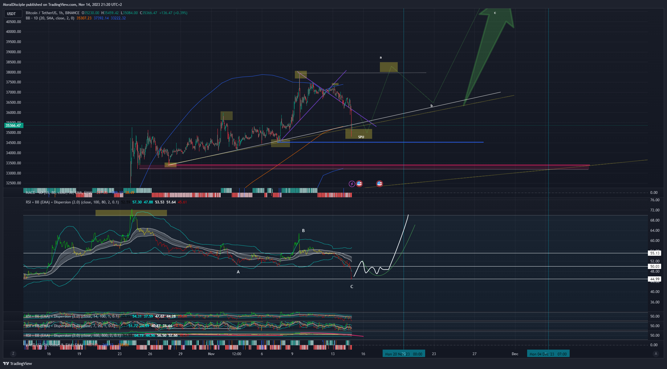Click the Nov label on time axis
Image resolution: width=667 pixels, height=369 pixels.
[211, 354]
